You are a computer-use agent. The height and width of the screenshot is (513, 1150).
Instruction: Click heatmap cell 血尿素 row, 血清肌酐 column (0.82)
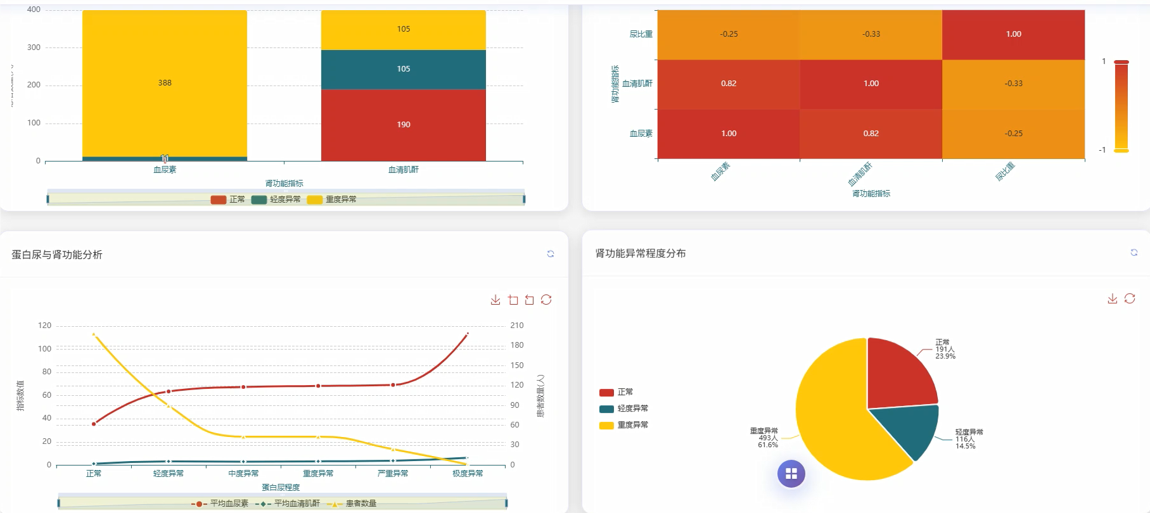click(x=871, y=134)
